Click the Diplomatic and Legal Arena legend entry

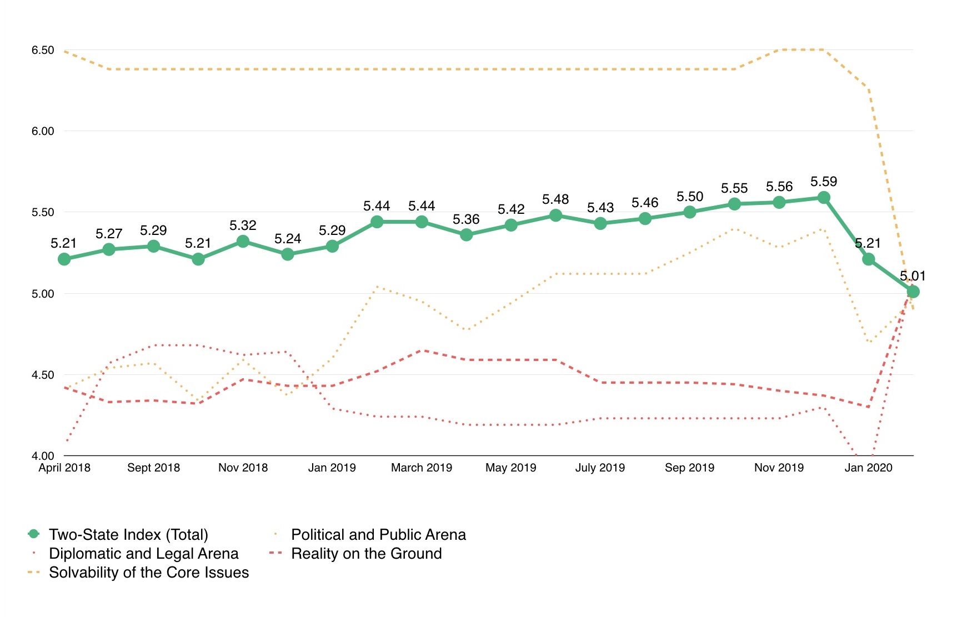(x=133, y=553)
